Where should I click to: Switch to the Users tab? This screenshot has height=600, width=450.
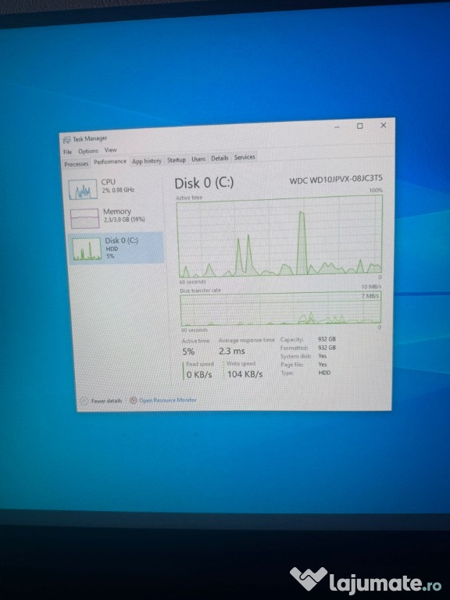coord(198,159)
